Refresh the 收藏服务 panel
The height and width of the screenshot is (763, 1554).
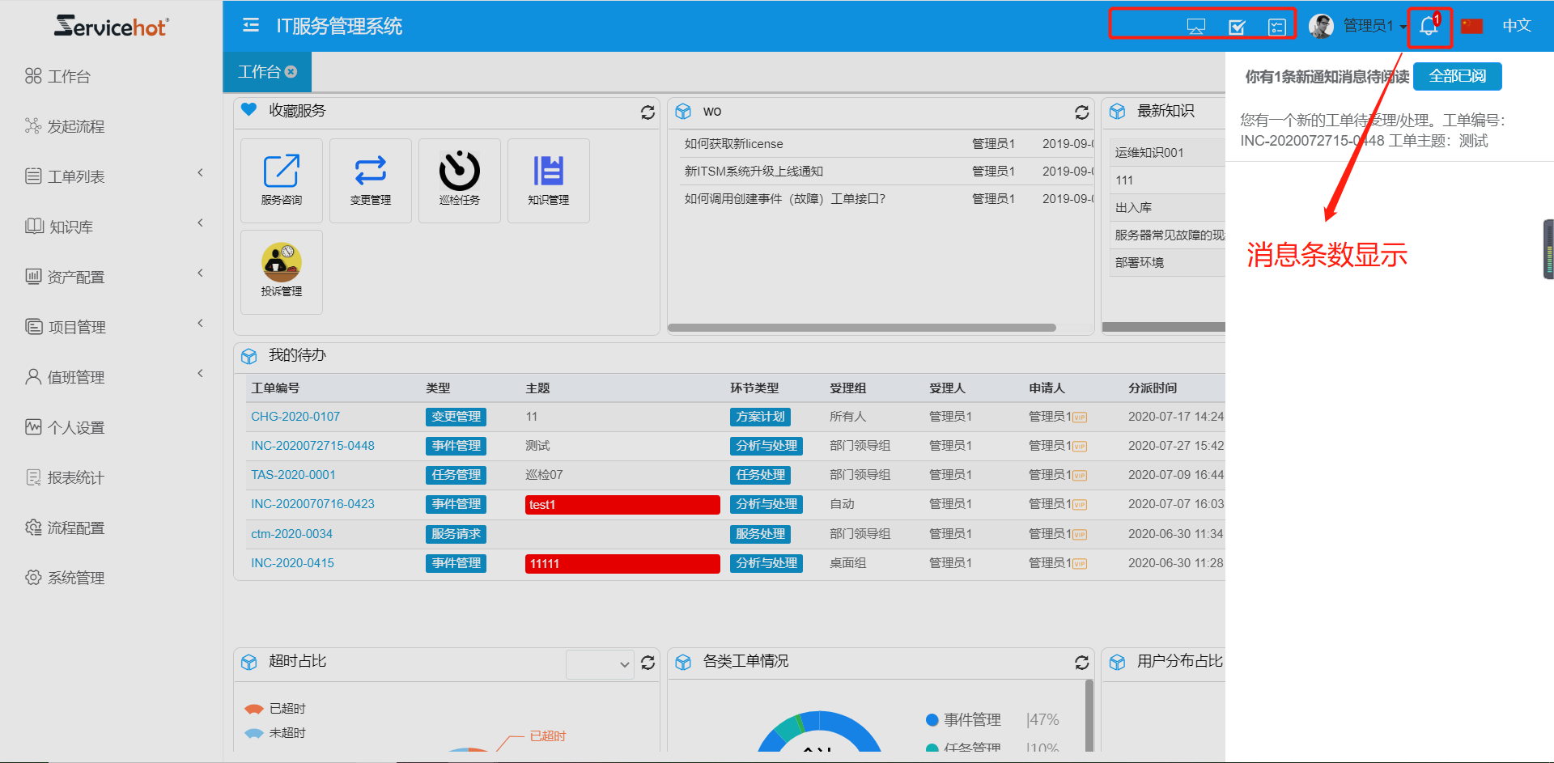click(x=647, y=112)
